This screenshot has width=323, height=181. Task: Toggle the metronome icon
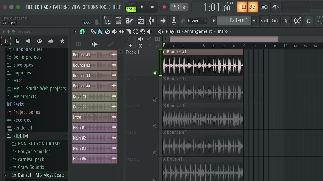tap(276, 7)
